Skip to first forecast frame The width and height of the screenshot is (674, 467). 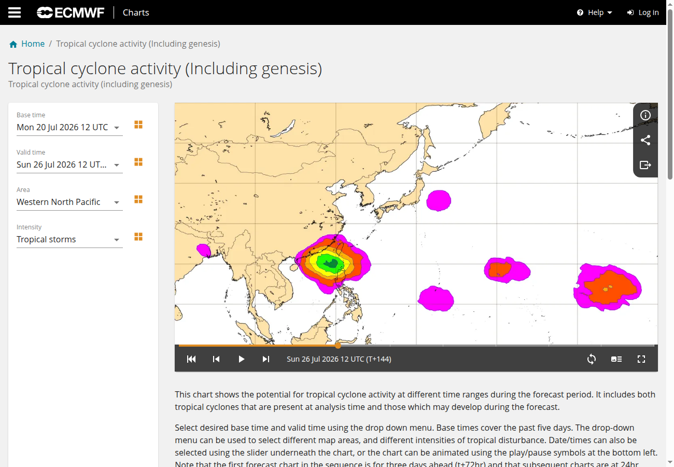point(191,359)
